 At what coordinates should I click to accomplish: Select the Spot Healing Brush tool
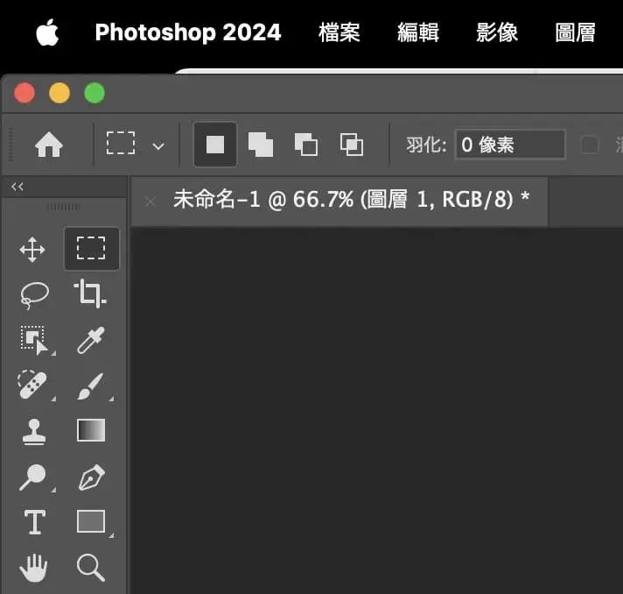tap(32, 385)
